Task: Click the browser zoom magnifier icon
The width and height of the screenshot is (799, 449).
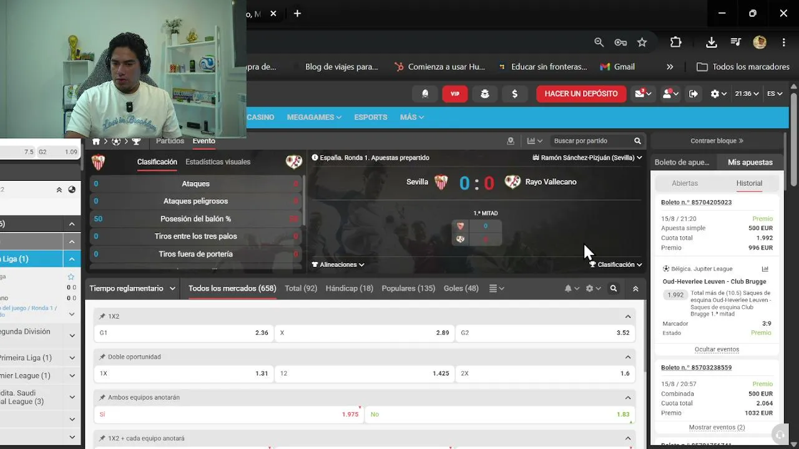Action: (599, 42)
